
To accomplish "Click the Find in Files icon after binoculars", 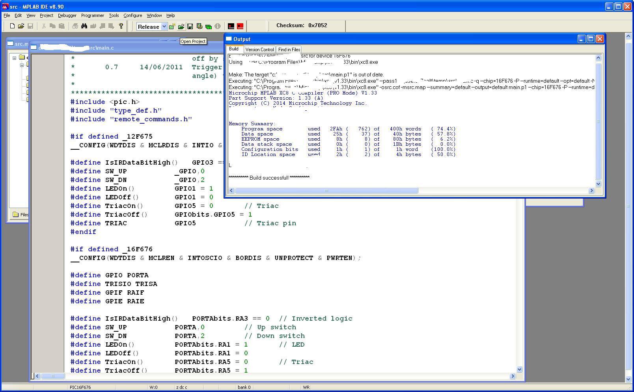I will pyautogui.click(x=93, y=26).
